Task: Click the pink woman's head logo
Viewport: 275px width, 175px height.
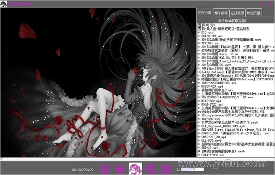Action: pos(135,169)
